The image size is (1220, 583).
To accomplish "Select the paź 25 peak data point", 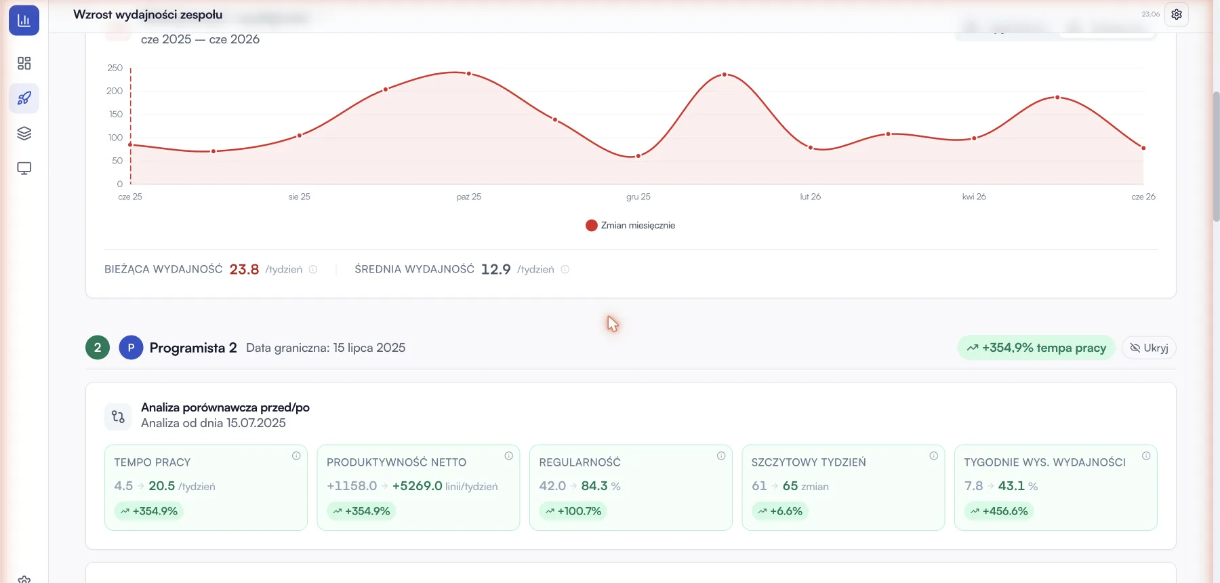I will click(468, 73).
